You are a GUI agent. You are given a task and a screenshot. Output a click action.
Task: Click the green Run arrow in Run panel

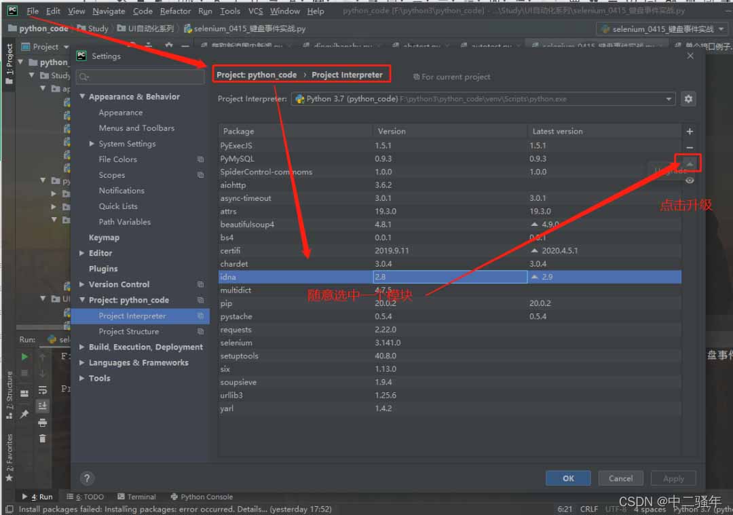coord(24,357)
